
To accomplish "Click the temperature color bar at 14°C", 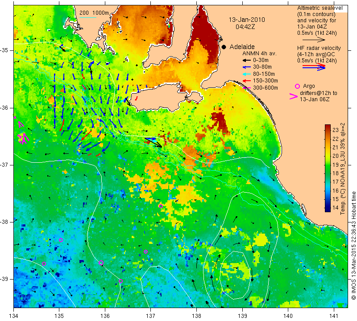I will coord(328,207).
